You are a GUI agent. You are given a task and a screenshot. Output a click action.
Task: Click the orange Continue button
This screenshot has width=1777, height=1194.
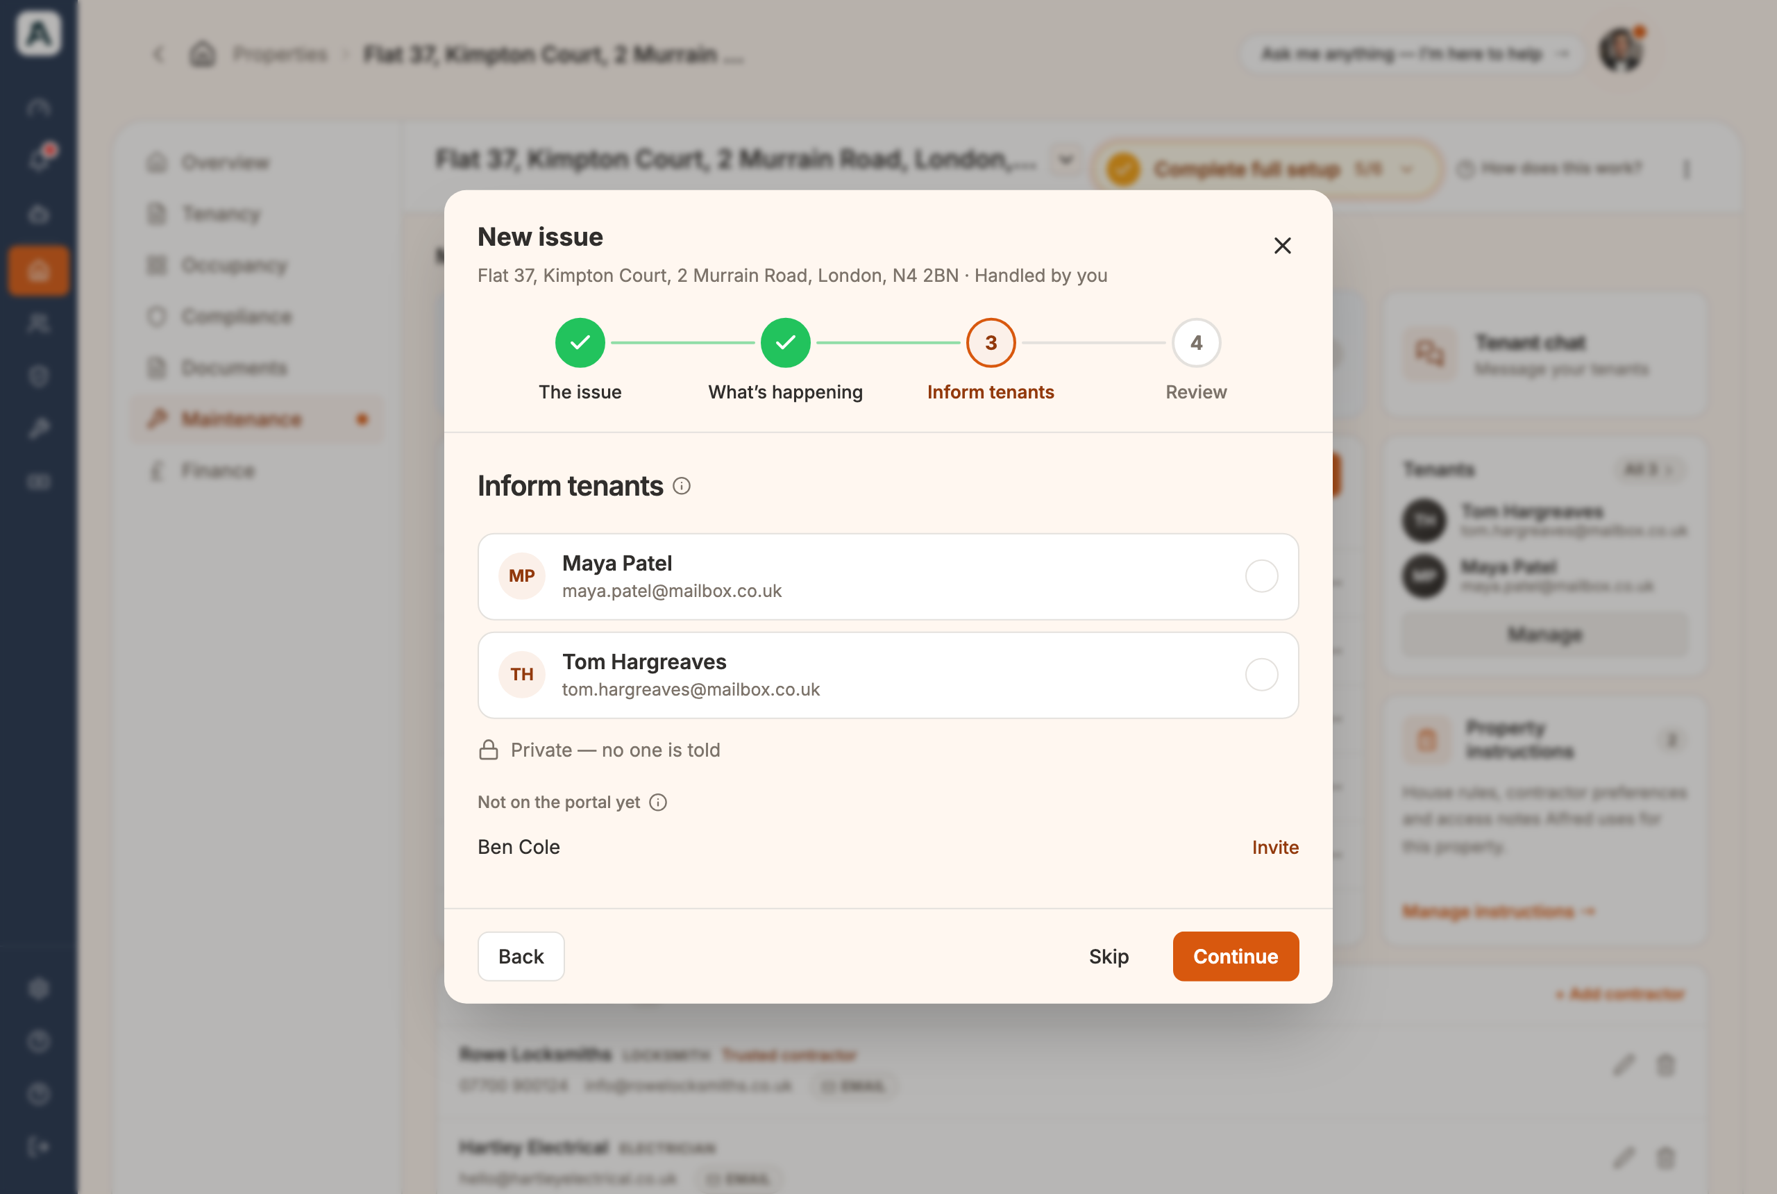(x=1235, y=956)
